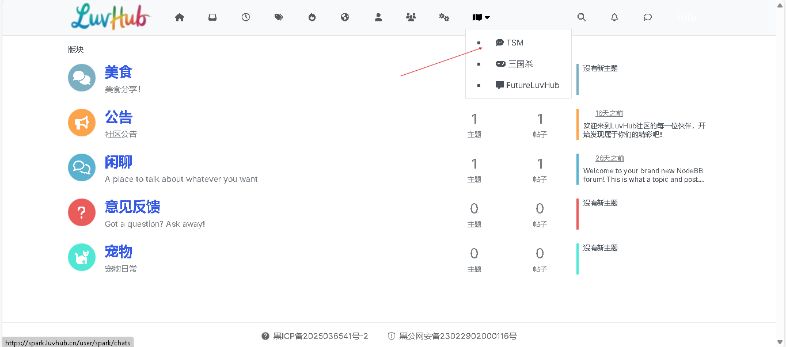The image size is (786, 347).
Task: Click the 宠物 cat category icon
Action: pos(82,257)
